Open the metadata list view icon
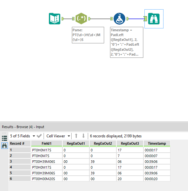The image size is (188, 191). [4, 138]
